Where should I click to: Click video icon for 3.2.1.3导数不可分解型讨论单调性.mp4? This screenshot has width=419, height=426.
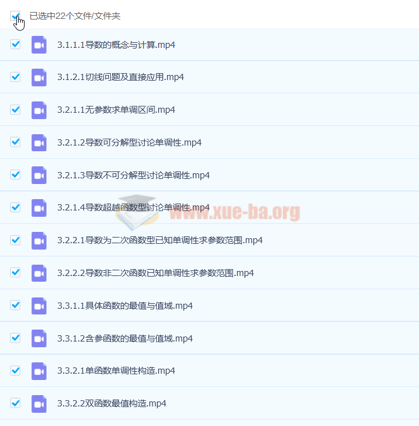point(39,175)
